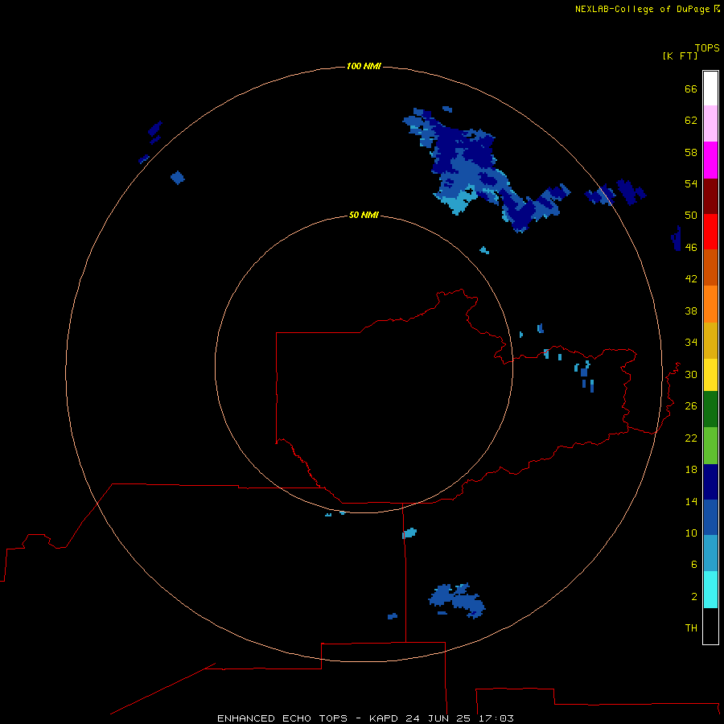Click the light green legend swatch

710,446
